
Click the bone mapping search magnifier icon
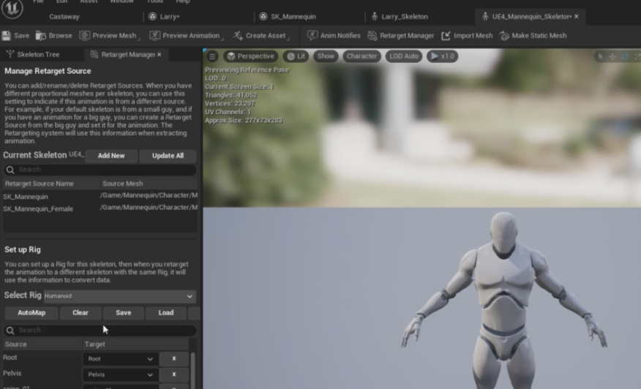coord(10,331)
